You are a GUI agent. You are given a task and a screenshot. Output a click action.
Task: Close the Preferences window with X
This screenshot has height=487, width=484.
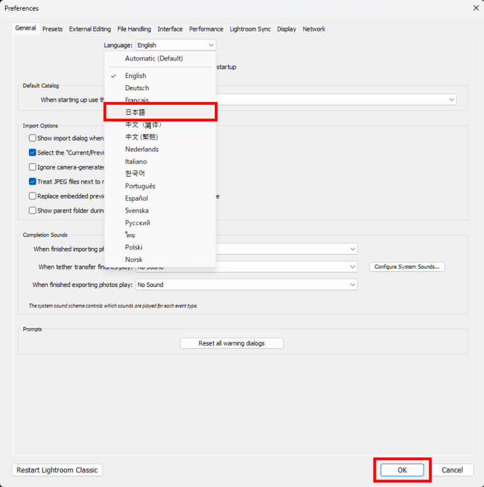[475, 8]
